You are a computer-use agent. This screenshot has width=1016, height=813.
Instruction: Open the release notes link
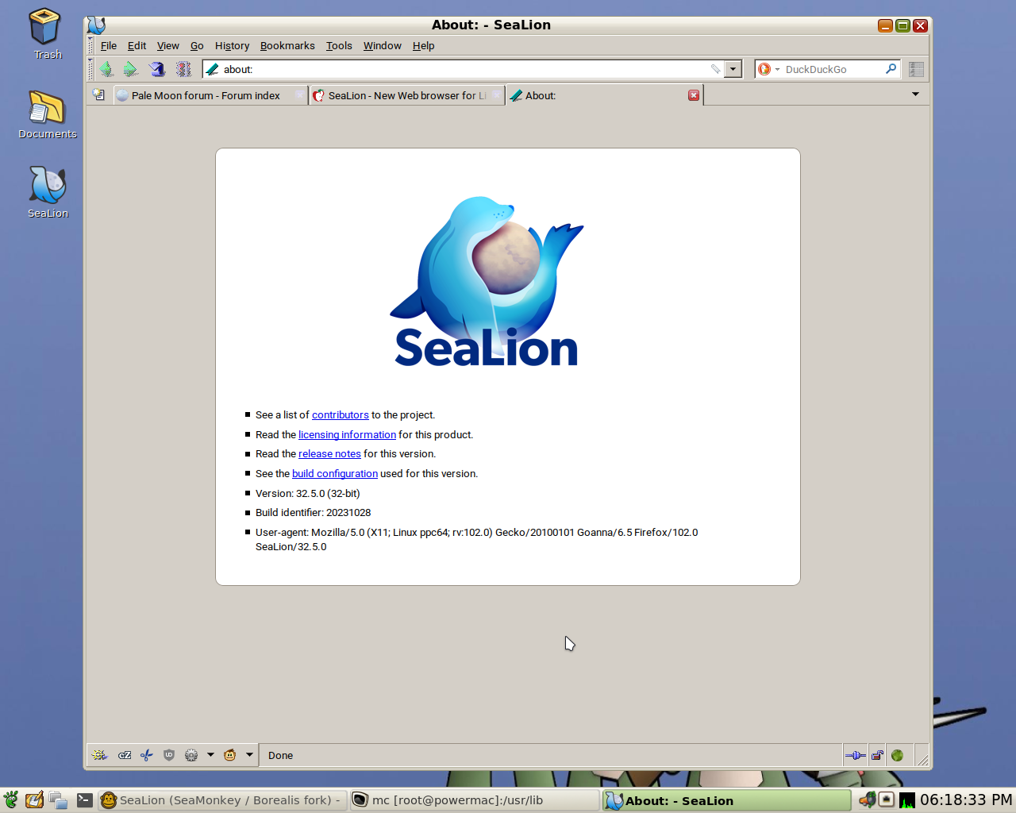[329, 454]
